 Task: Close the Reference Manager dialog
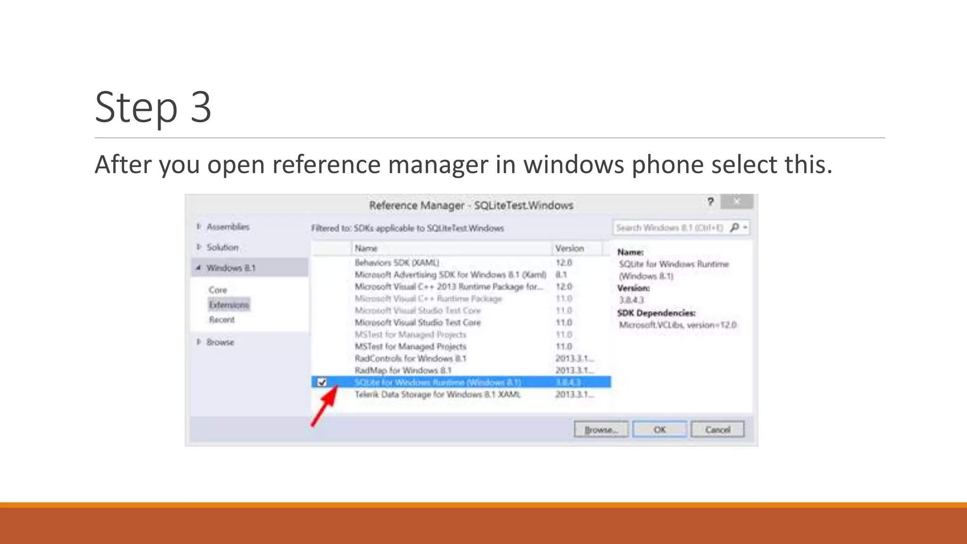737,202
